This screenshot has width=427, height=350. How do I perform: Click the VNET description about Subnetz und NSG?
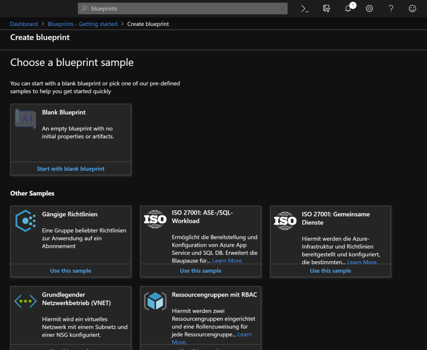click(85, 327)
